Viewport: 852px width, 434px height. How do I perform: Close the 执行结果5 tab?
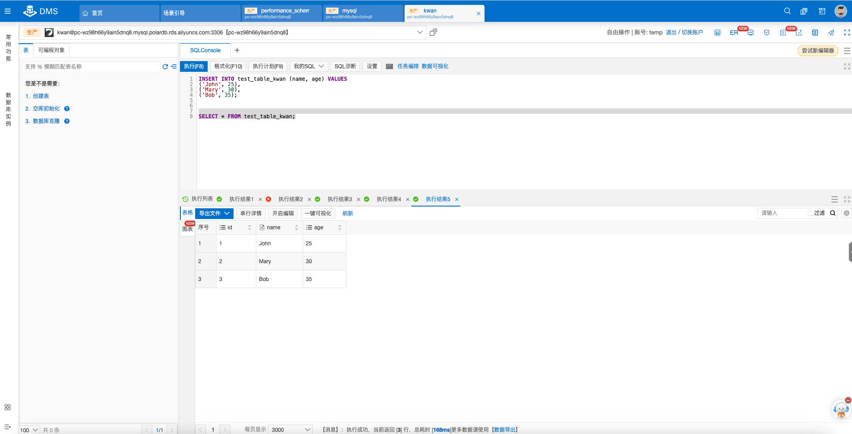point(457,199)
